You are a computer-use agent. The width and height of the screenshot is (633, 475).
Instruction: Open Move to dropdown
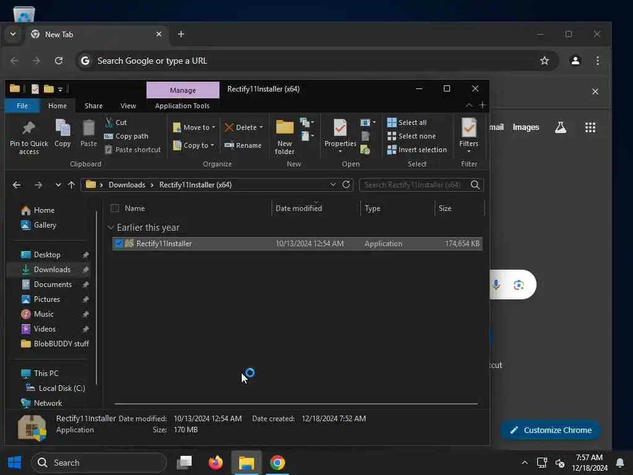(195, 127)
